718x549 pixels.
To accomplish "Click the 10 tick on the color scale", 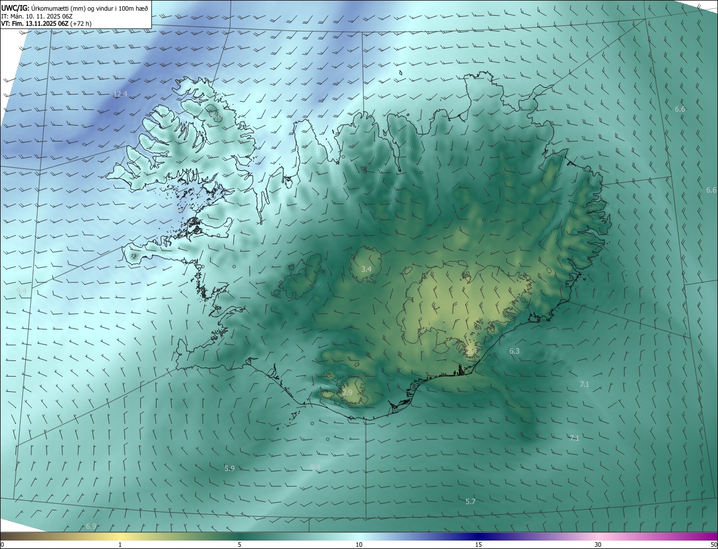I will click(x=359, y=545).
